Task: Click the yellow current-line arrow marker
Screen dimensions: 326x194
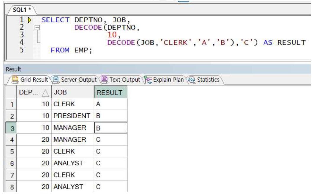Action: [x=30, y=20]
